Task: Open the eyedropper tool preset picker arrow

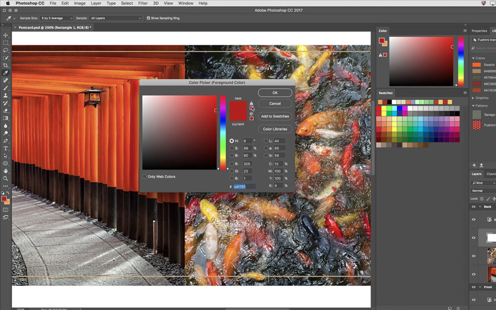Action: pos(14,18)
